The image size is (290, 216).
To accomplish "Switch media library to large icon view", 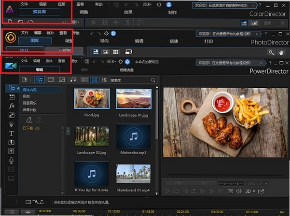I will pyautogui.click(x=94, y=80).
